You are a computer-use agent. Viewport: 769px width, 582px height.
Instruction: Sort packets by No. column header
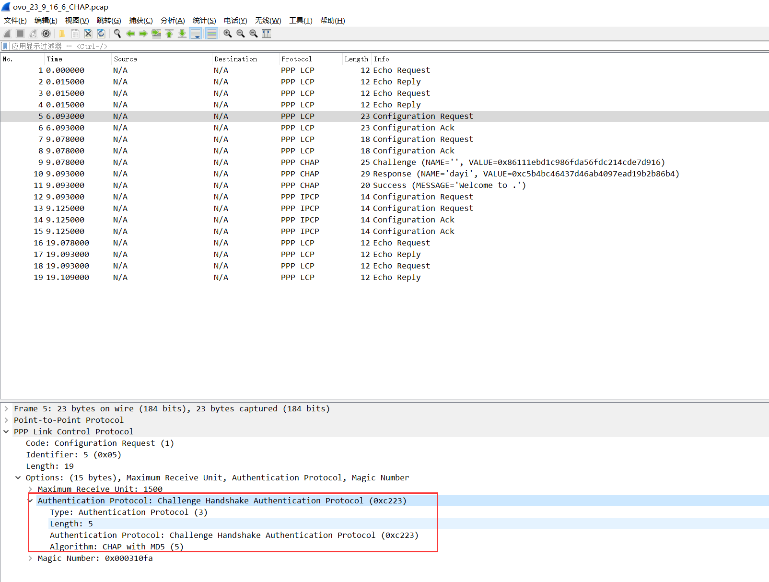[x=22, y=59]
